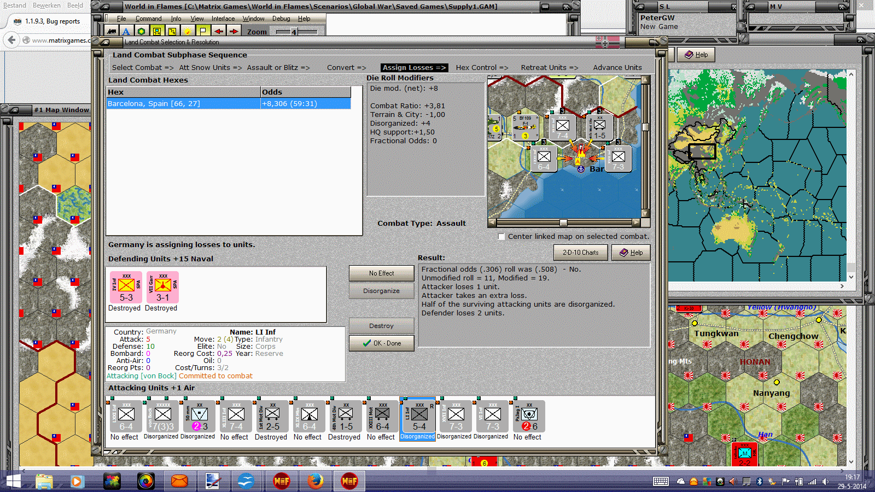The image size is (875, 492).
Task: Open Firefox from the taskbar
Action: pyautogui.click(x=315, y=481)
